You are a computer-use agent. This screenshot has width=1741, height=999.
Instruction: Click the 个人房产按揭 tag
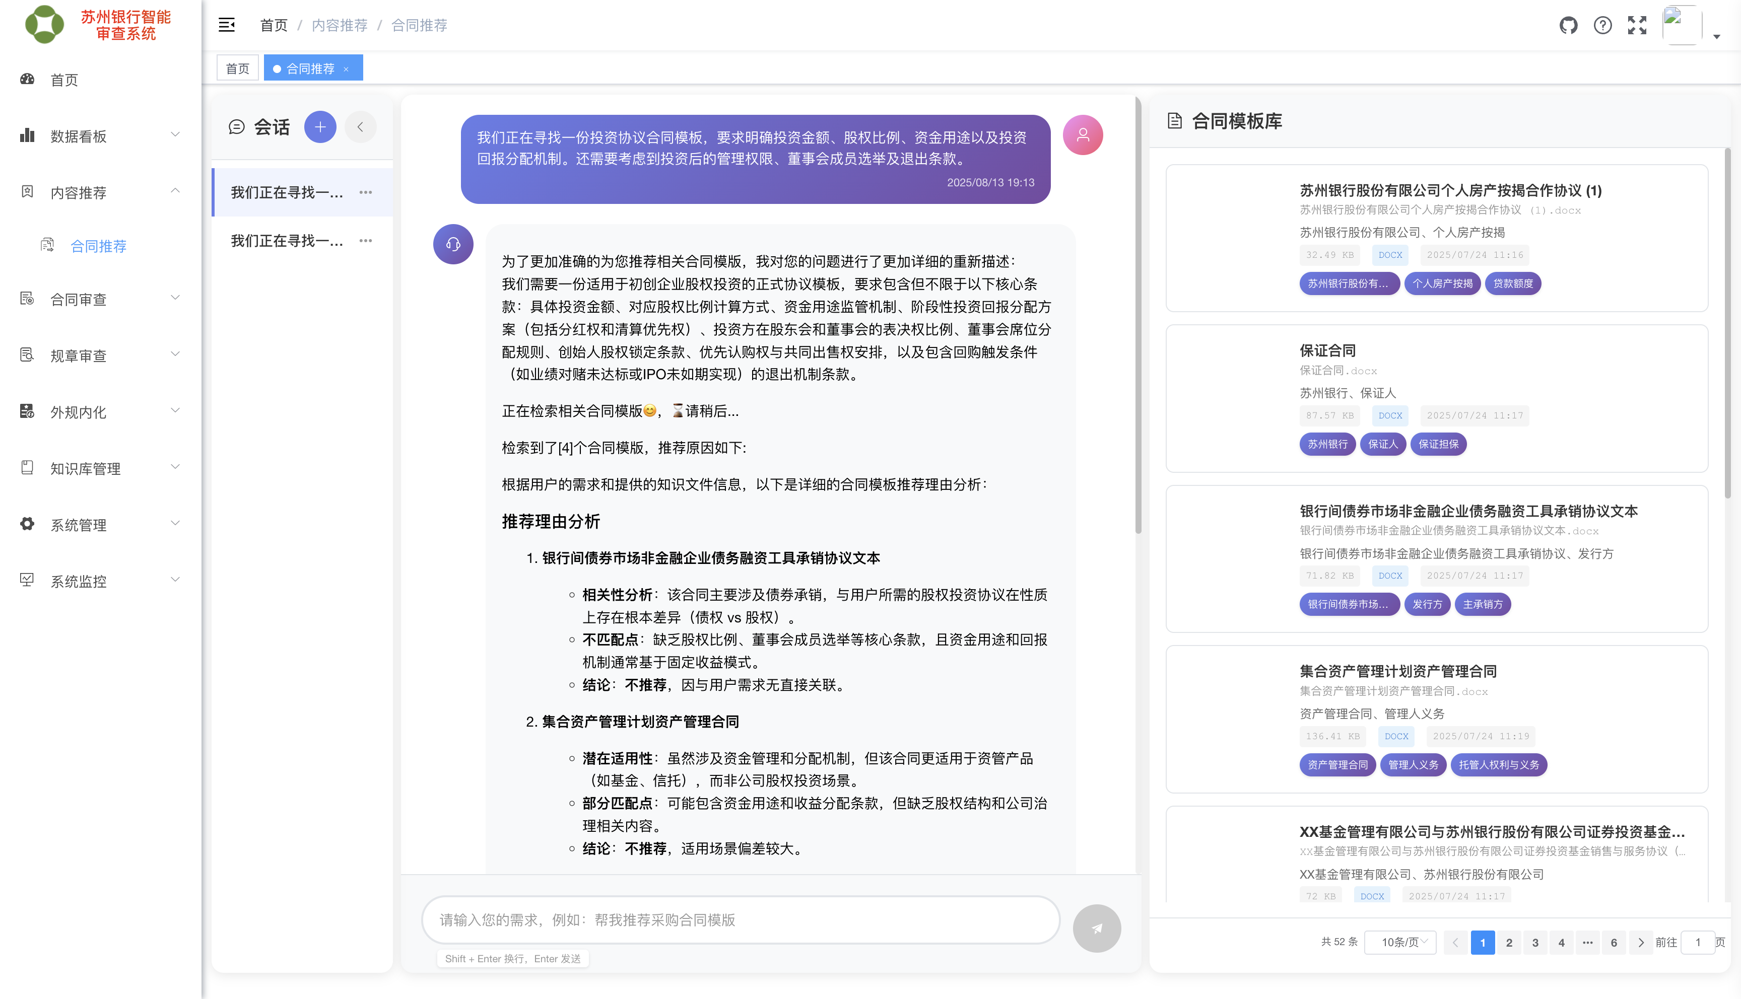[x=1442, y=283]
